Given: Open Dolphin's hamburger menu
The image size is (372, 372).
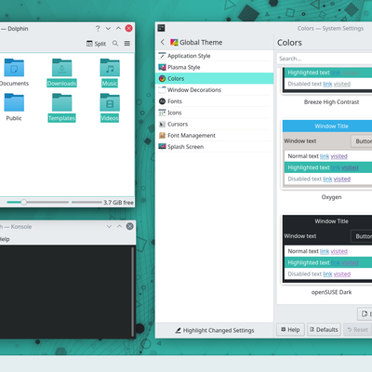Looking at the screenshot, I should click(x=127, y=44).
